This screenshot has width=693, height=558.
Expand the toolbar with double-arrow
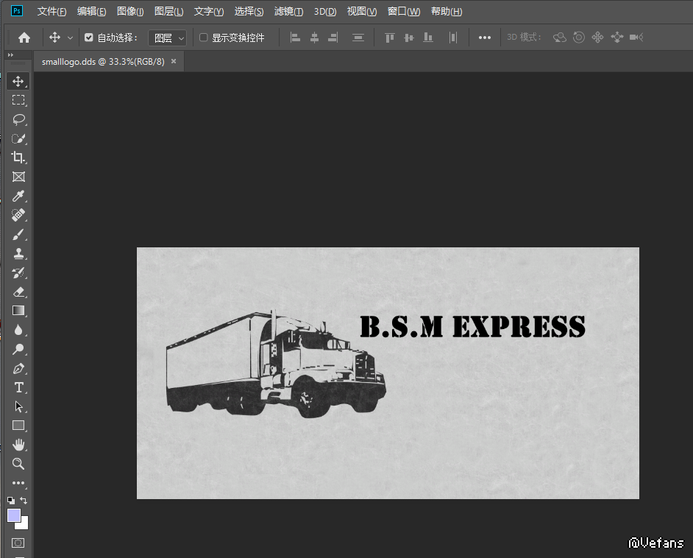coord(10,55)
